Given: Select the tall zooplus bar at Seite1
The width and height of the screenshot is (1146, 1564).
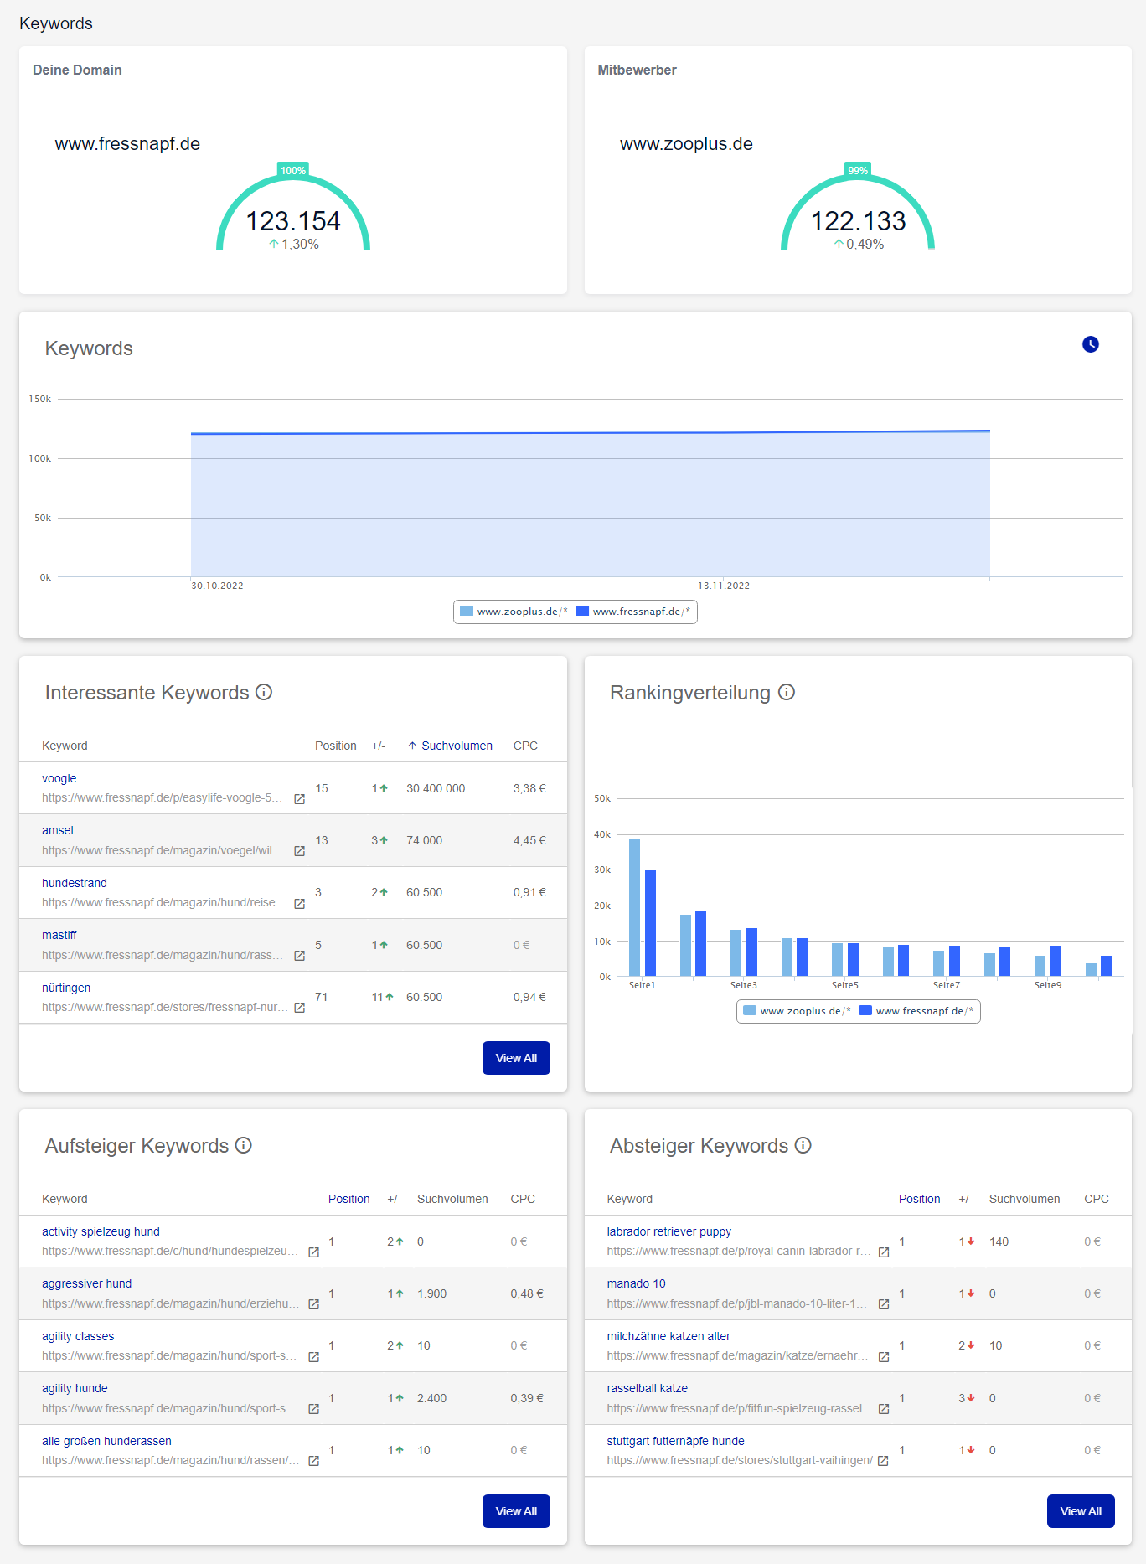Looking at the screenshot, I should 634,907.
